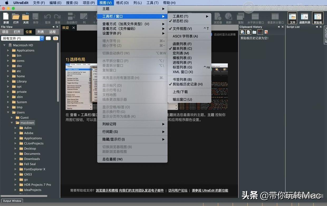Toggle the 启动时显示此屏幕 checkbox
Viewport: 327px width, 206px height.
pyautogui.click(x=211, y=35)
